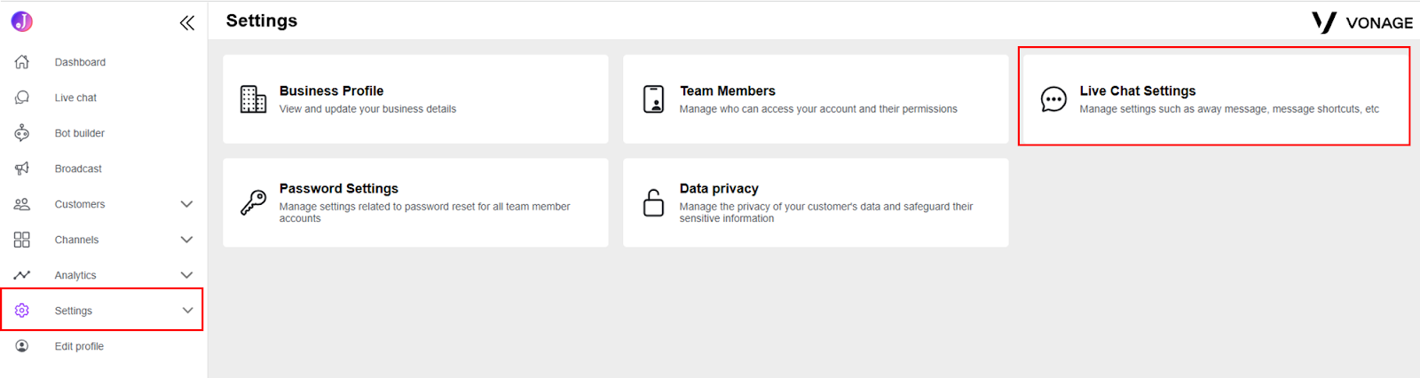1420x378 pixels.
Task: Expand the Customers submenu chevron
Action: coord(186,204)
